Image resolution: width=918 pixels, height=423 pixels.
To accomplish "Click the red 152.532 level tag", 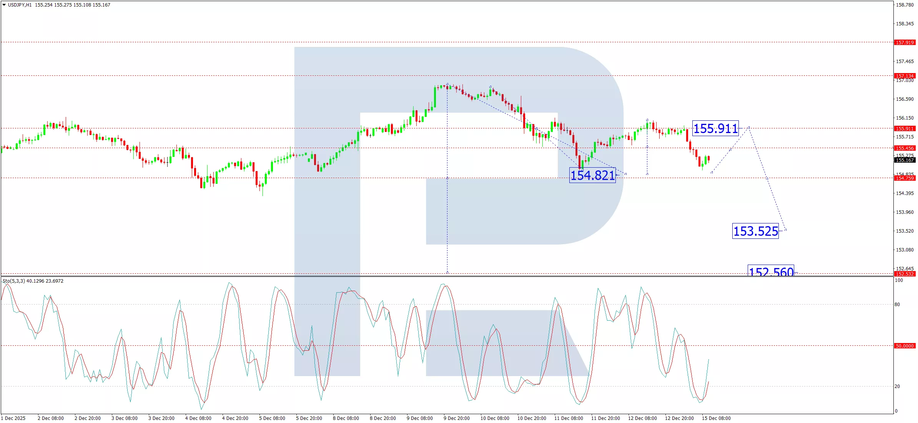I will [x=904, y=274].
